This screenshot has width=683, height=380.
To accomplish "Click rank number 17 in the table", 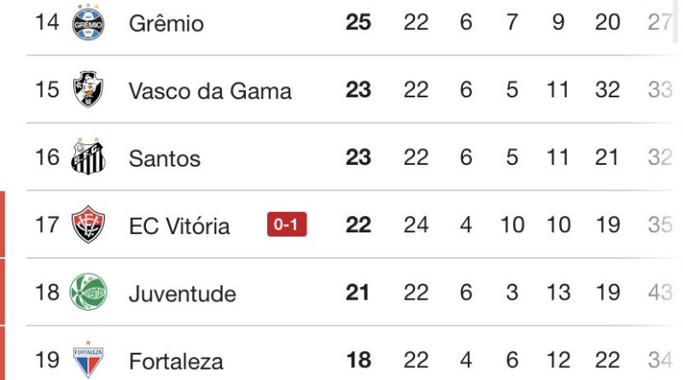I will pos(47,225).
